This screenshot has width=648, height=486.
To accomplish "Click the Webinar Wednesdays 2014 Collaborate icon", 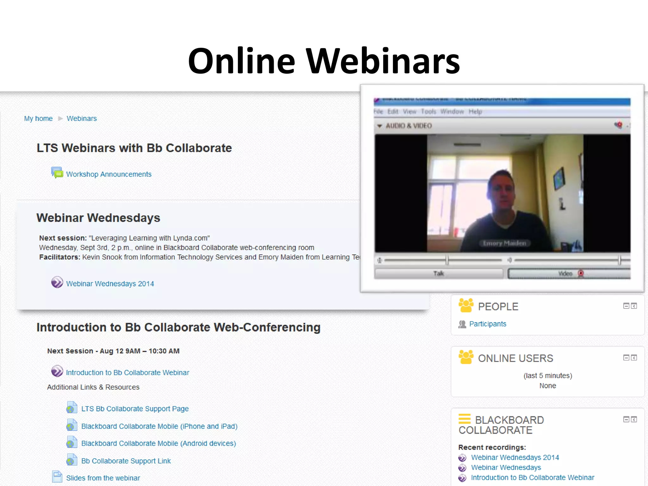I will click(x=57, y=282).
